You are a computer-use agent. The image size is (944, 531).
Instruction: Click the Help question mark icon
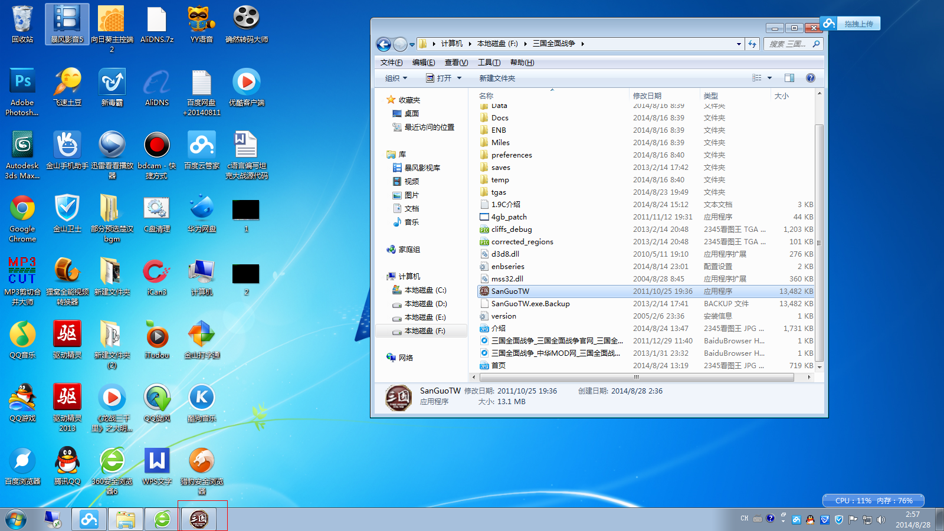pos(811,78)
